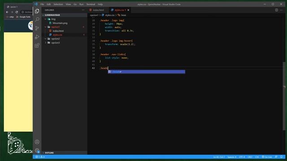Click the cursor position Ln 42 indicator
This screenshot has width=287, height=161.
point(219,157)
